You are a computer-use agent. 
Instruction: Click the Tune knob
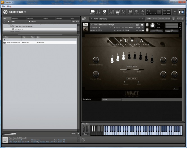click(152, 26)
